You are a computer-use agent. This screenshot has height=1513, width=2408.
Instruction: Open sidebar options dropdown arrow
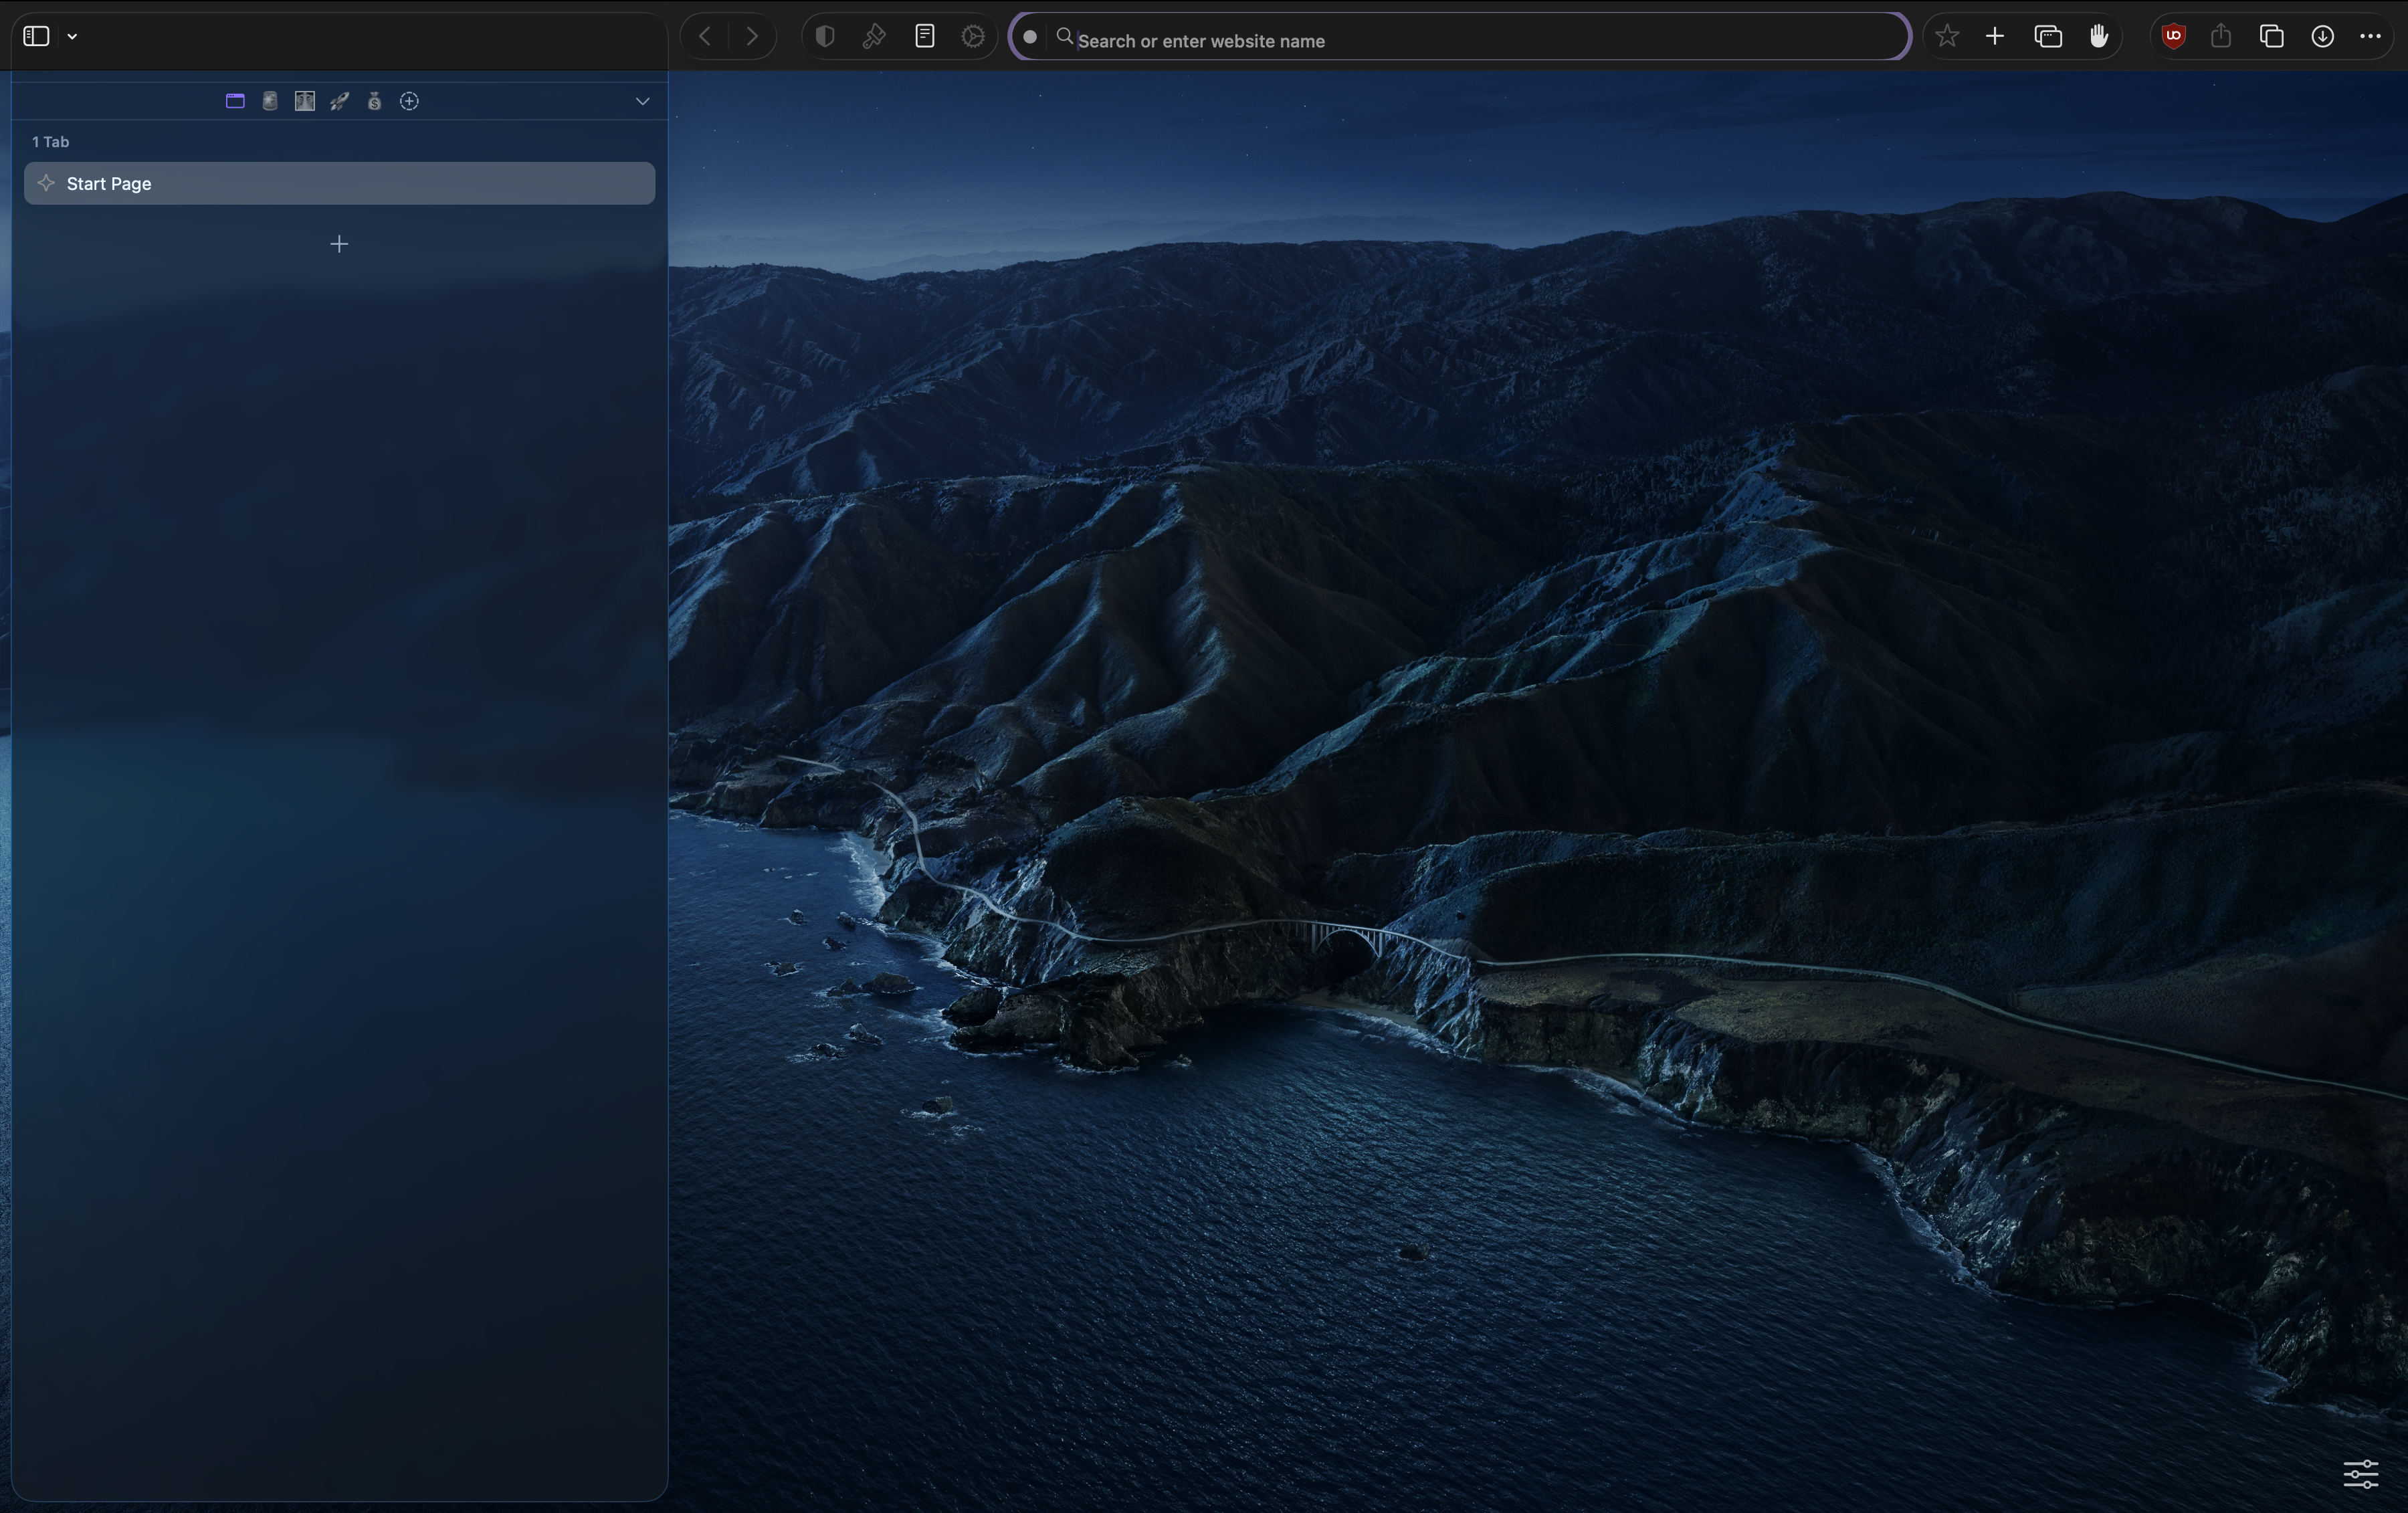pos(72,36)
